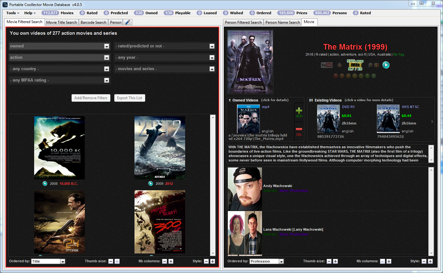
Task: Click the 880,462 Persons counter
Action: click(330, 13)
